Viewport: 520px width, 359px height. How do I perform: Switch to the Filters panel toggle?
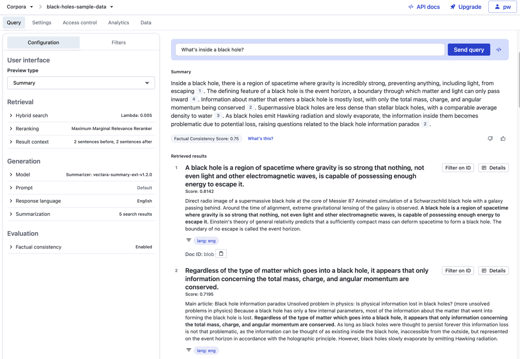pos(118,42)
